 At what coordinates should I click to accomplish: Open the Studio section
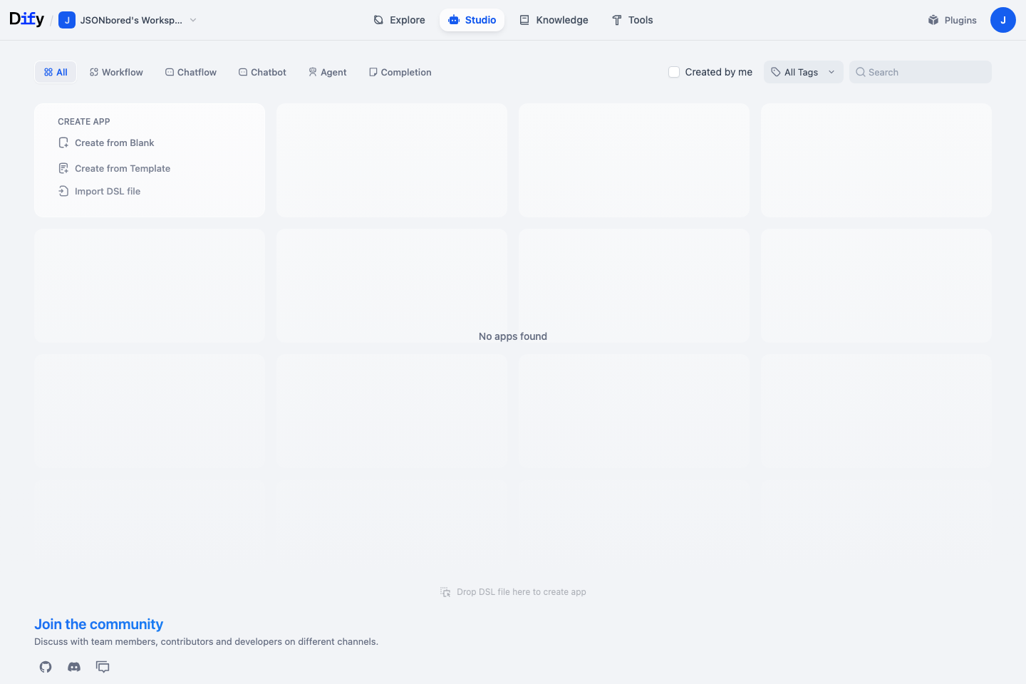(x=472, y=20)
